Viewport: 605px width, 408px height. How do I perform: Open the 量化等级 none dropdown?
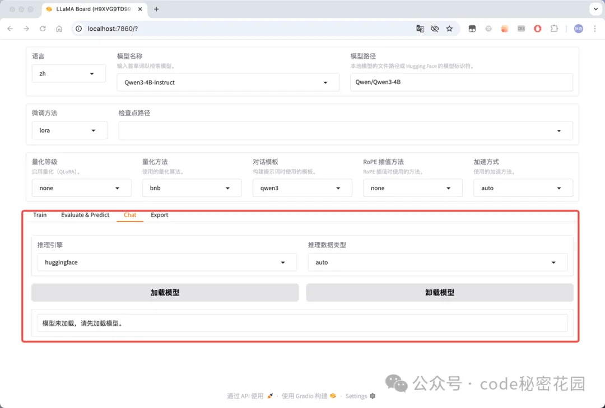pos(81,188)
